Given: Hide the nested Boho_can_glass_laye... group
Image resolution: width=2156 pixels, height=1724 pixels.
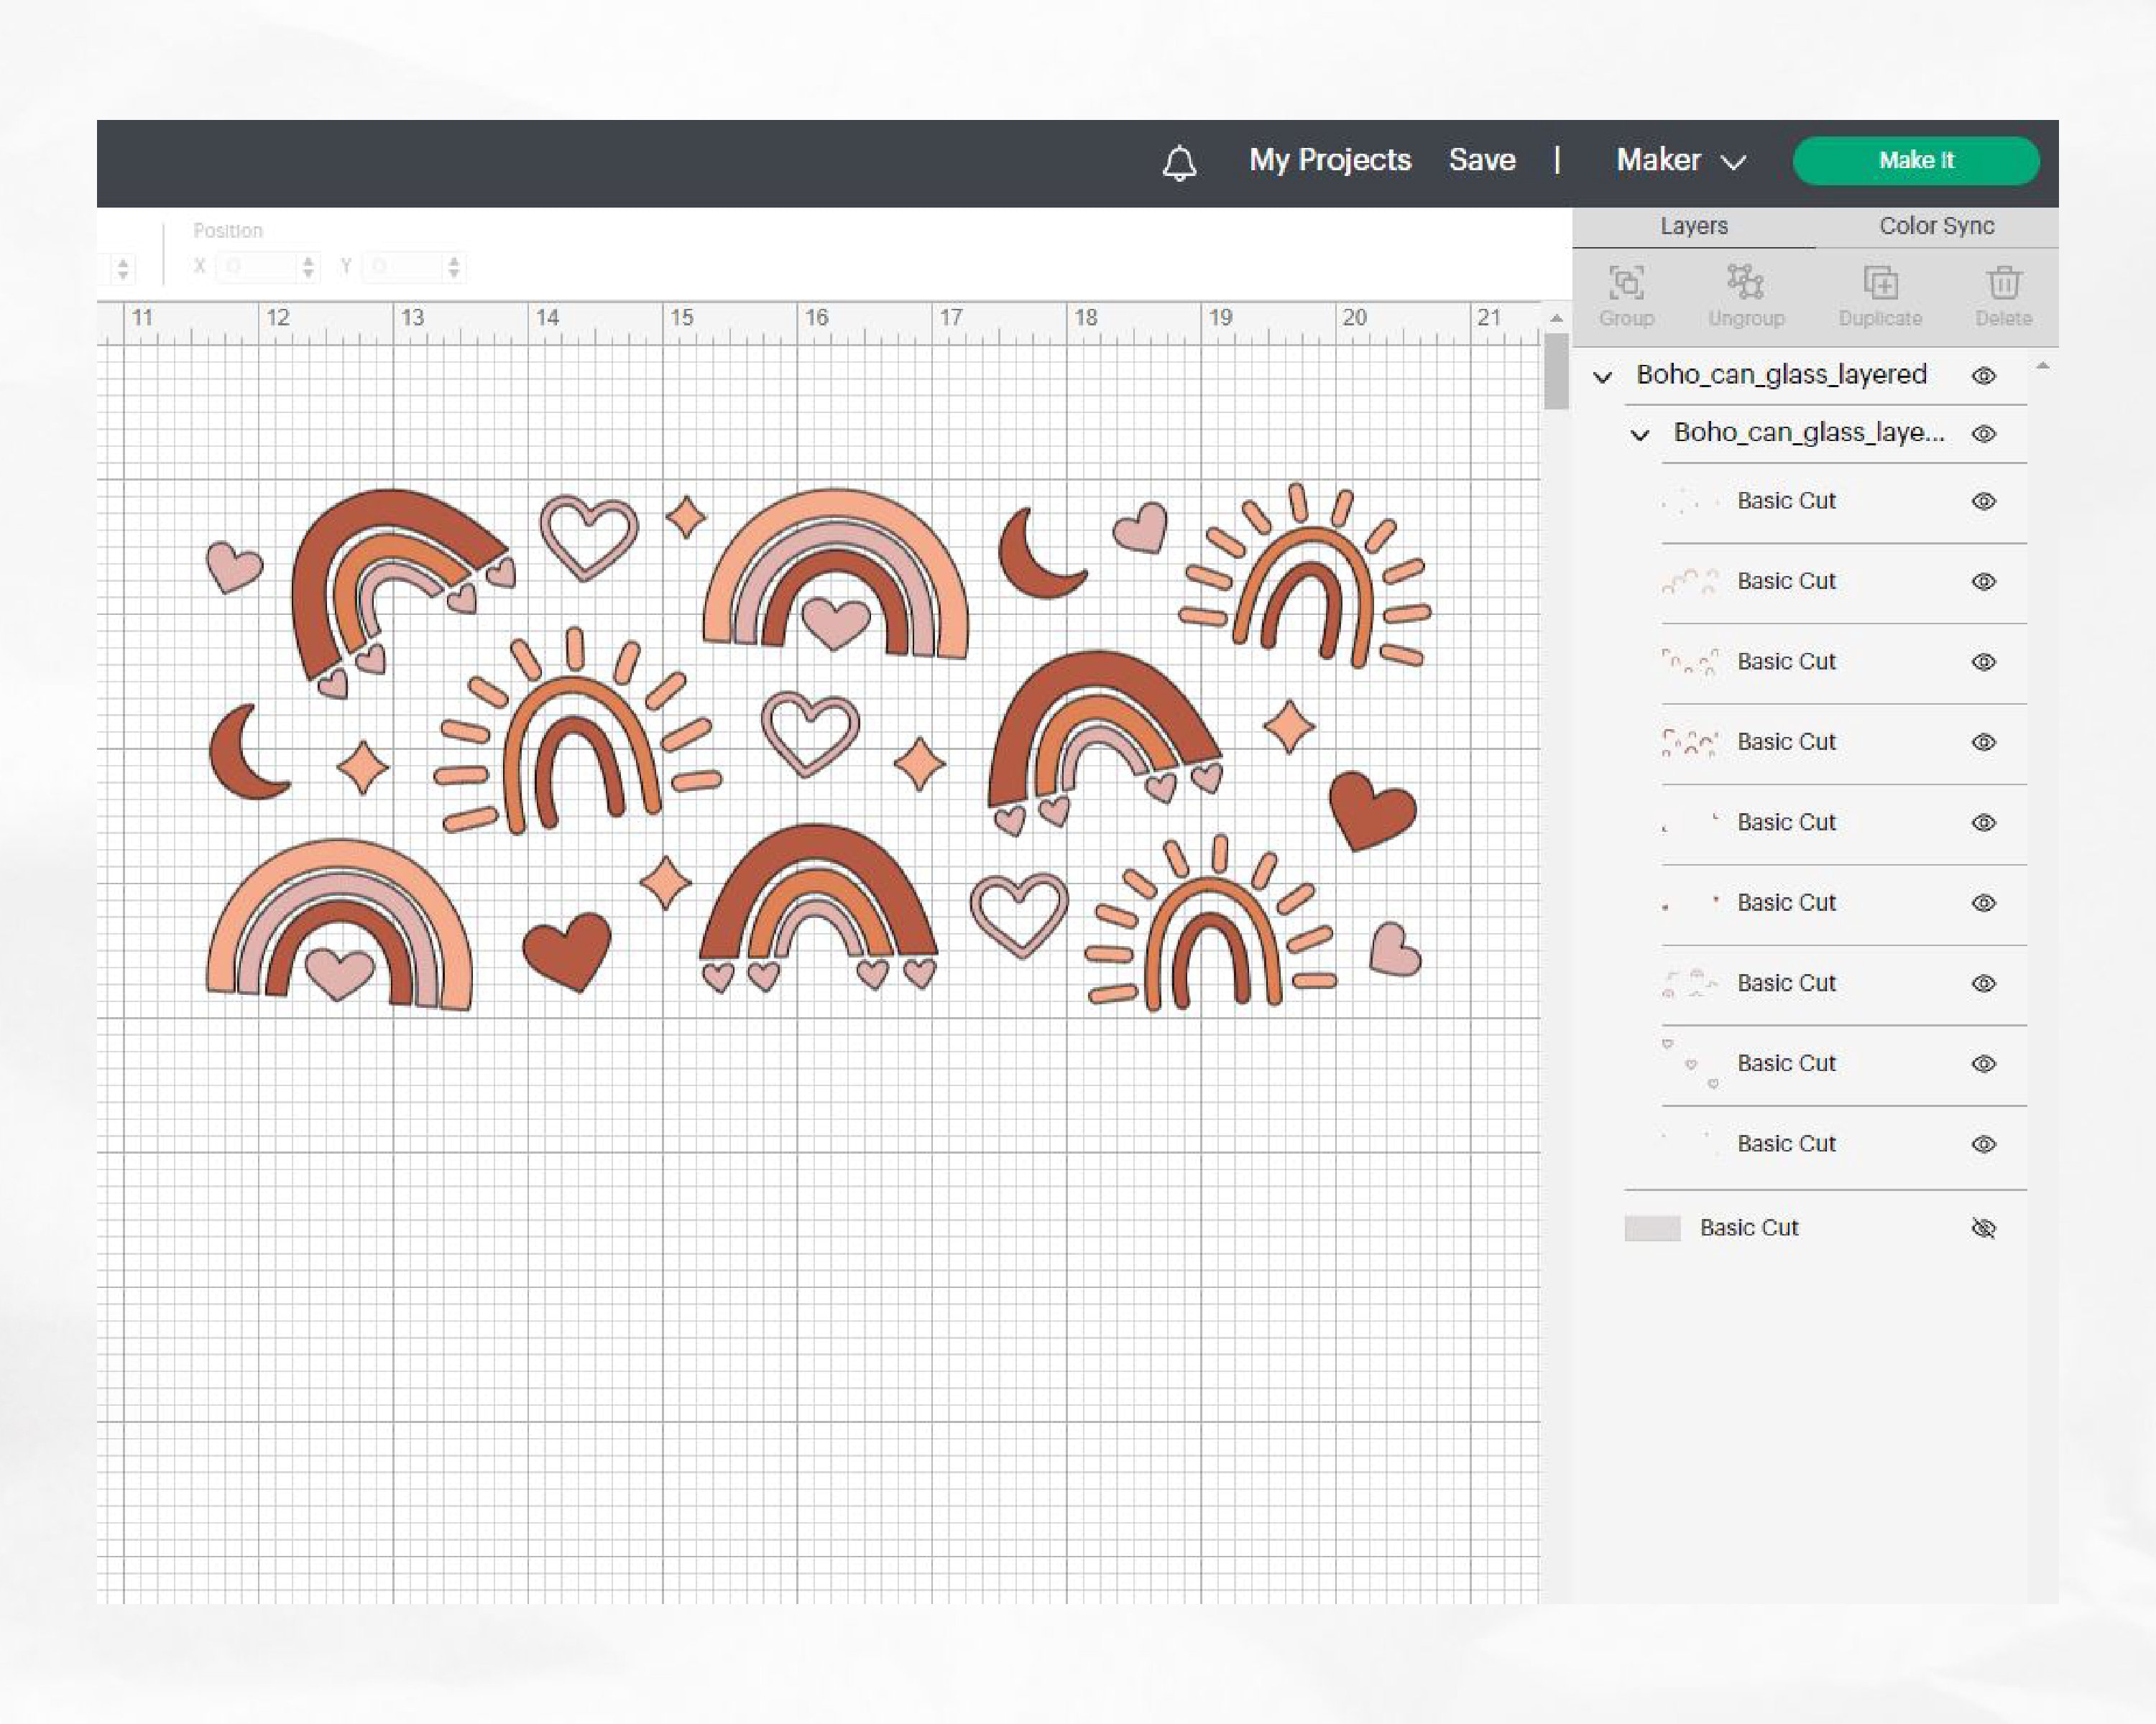Looking at the screenshot, I should pyautogui.click(x=1984, y=434).
